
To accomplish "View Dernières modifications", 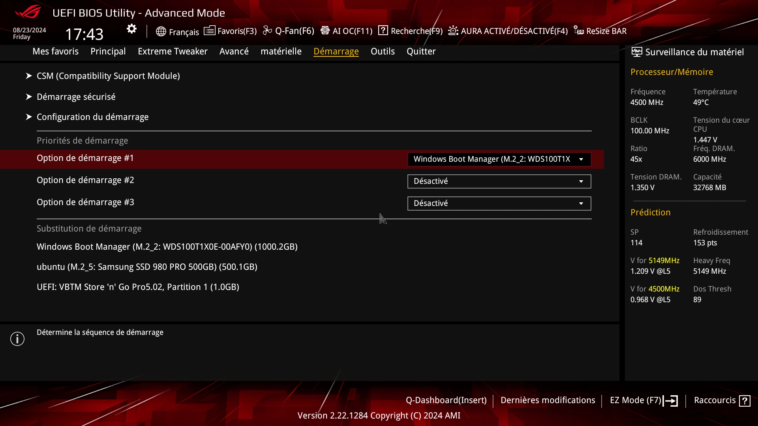I will point(548,400).
